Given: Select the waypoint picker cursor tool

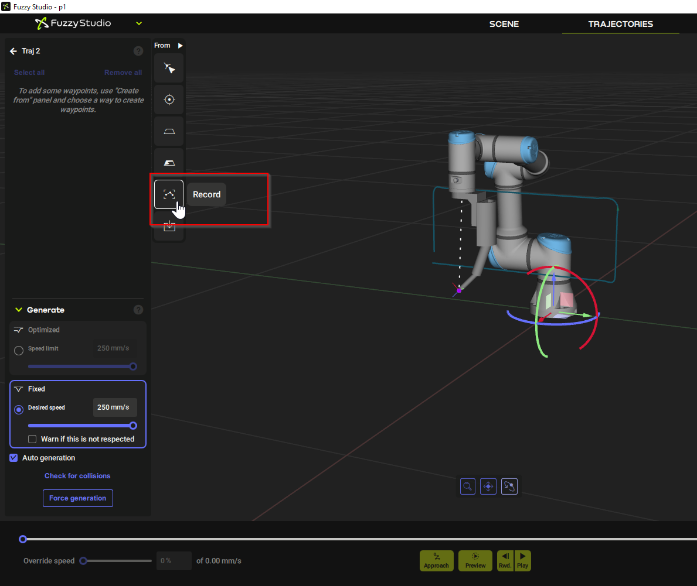Looking at the screenshot, I should (x=169, y=68).
